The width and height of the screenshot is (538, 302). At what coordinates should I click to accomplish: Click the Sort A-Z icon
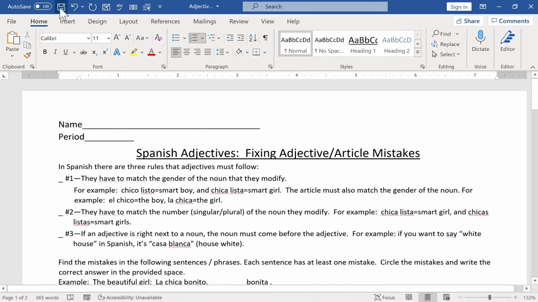tap(253, 38)
